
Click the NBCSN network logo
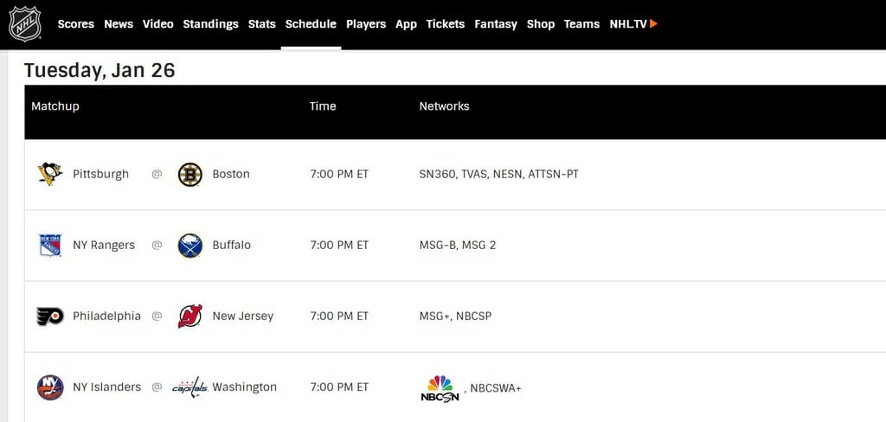tap(440, 388)
